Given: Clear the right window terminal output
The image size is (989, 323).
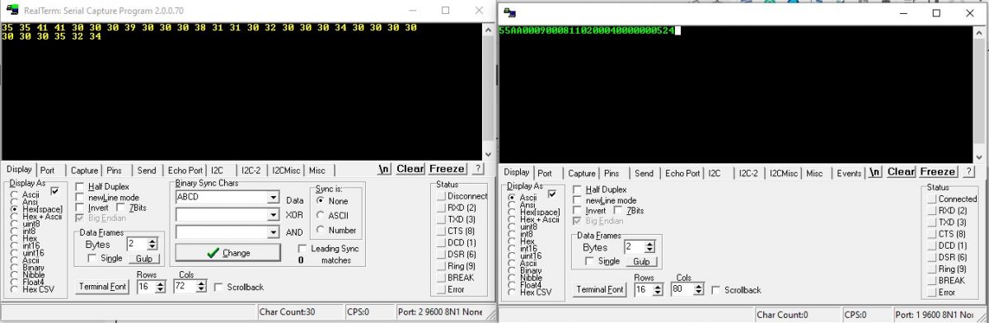Looking at the screenshot, I should [901, 171].
